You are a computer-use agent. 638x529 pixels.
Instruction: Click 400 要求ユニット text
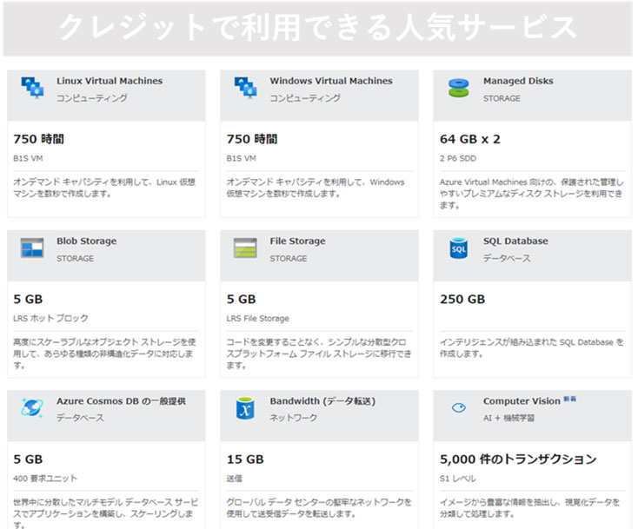[44, 479]
